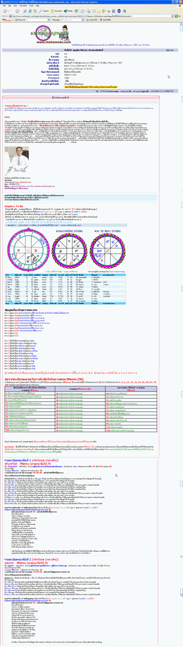Click the Go button beside address bar
The height and width of the screenshot is (647, 183).
178,16
